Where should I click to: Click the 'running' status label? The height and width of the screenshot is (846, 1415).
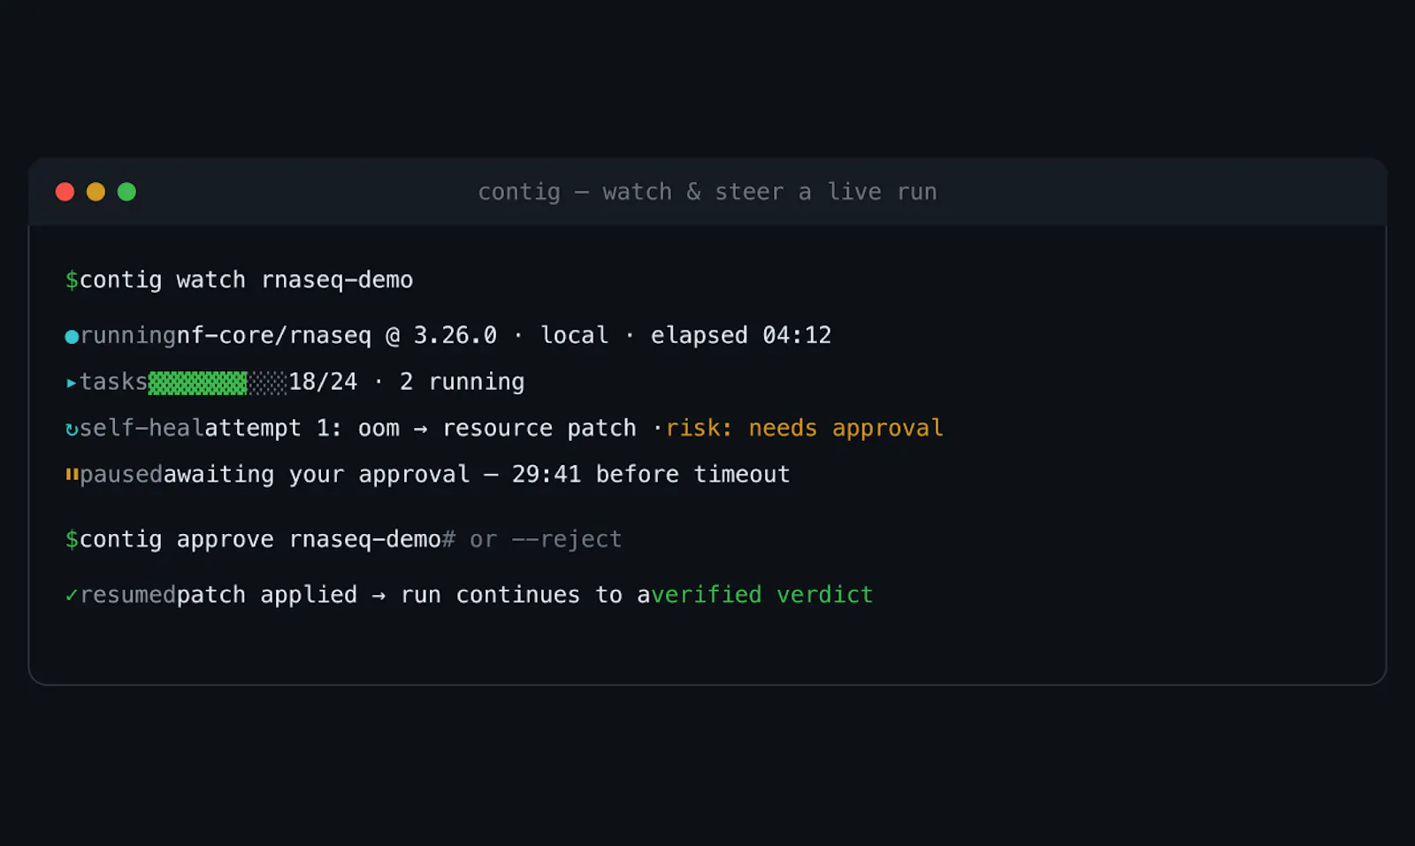pyautogui.click(x=128, y=336)
